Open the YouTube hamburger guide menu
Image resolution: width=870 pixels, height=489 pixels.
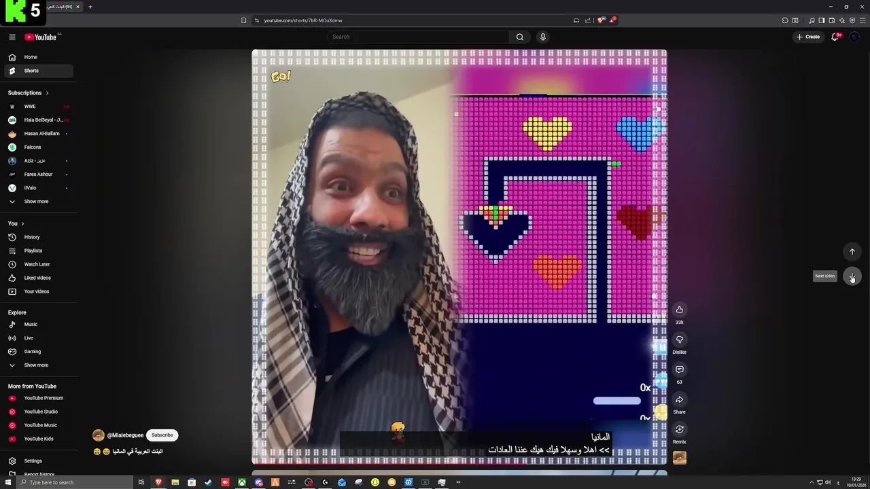[x=12, y=37]
